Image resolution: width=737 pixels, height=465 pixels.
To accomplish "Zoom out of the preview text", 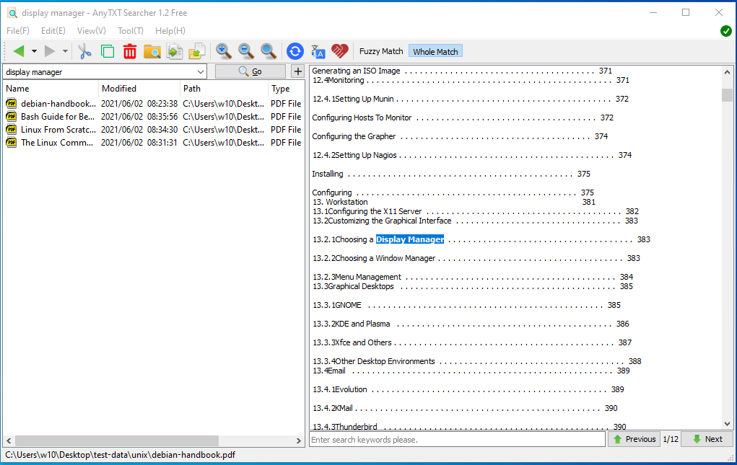I will [245, 51].
